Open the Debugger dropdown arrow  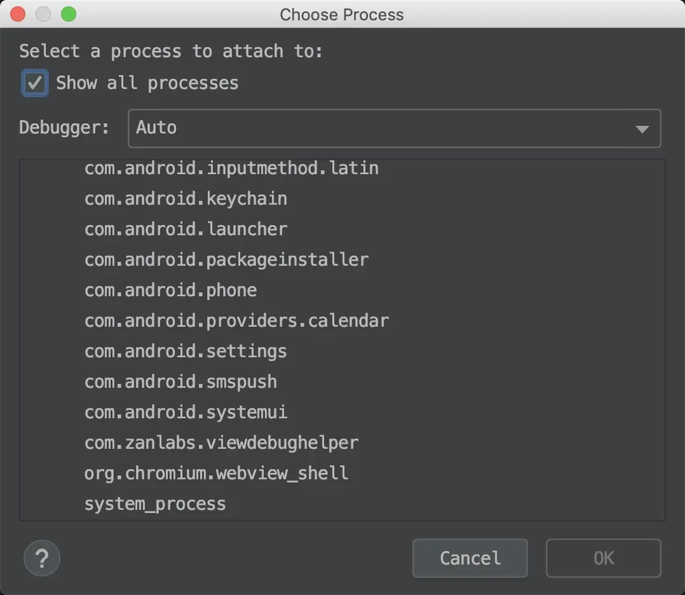pos(642,129)
